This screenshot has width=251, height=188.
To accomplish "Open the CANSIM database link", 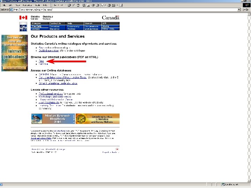I will click(44, 75).
